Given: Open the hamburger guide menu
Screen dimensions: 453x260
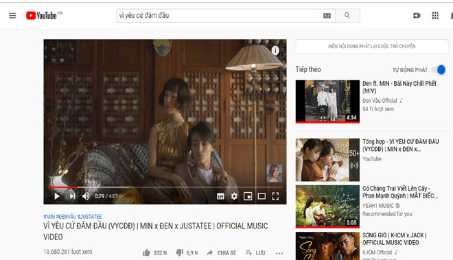Looking at the screenshot, I should pyautogui.click(x=12, y=15).
